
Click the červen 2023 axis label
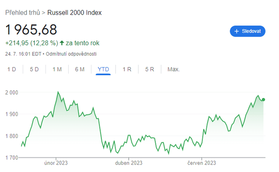[201, 163]
